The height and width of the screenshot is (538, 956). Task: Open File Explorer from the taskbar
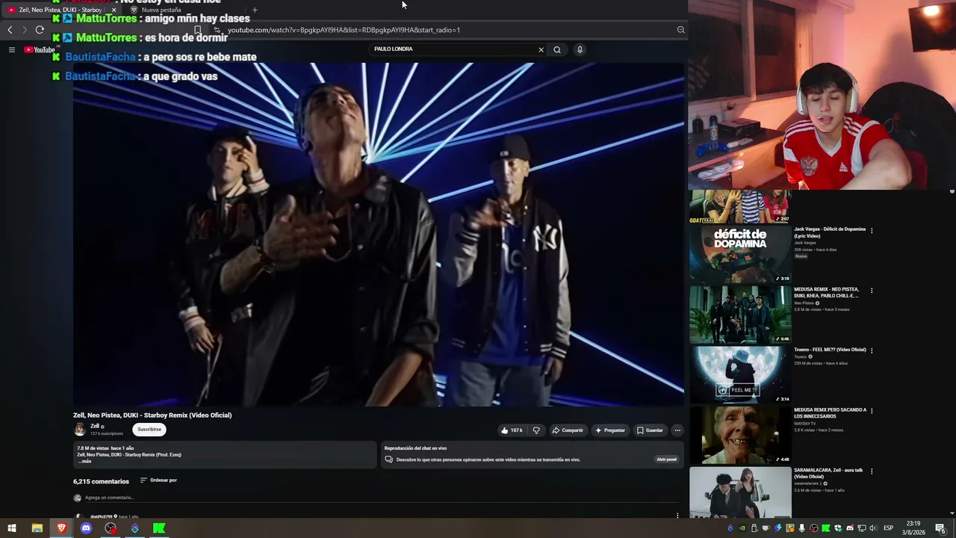(x=37, y=528)
